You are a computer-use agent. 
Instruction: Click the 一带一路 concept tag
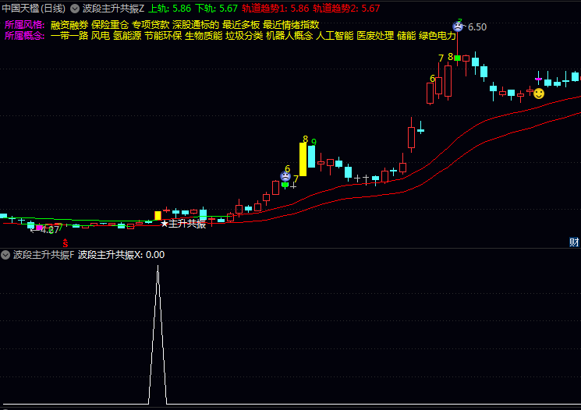pos(69,36)
